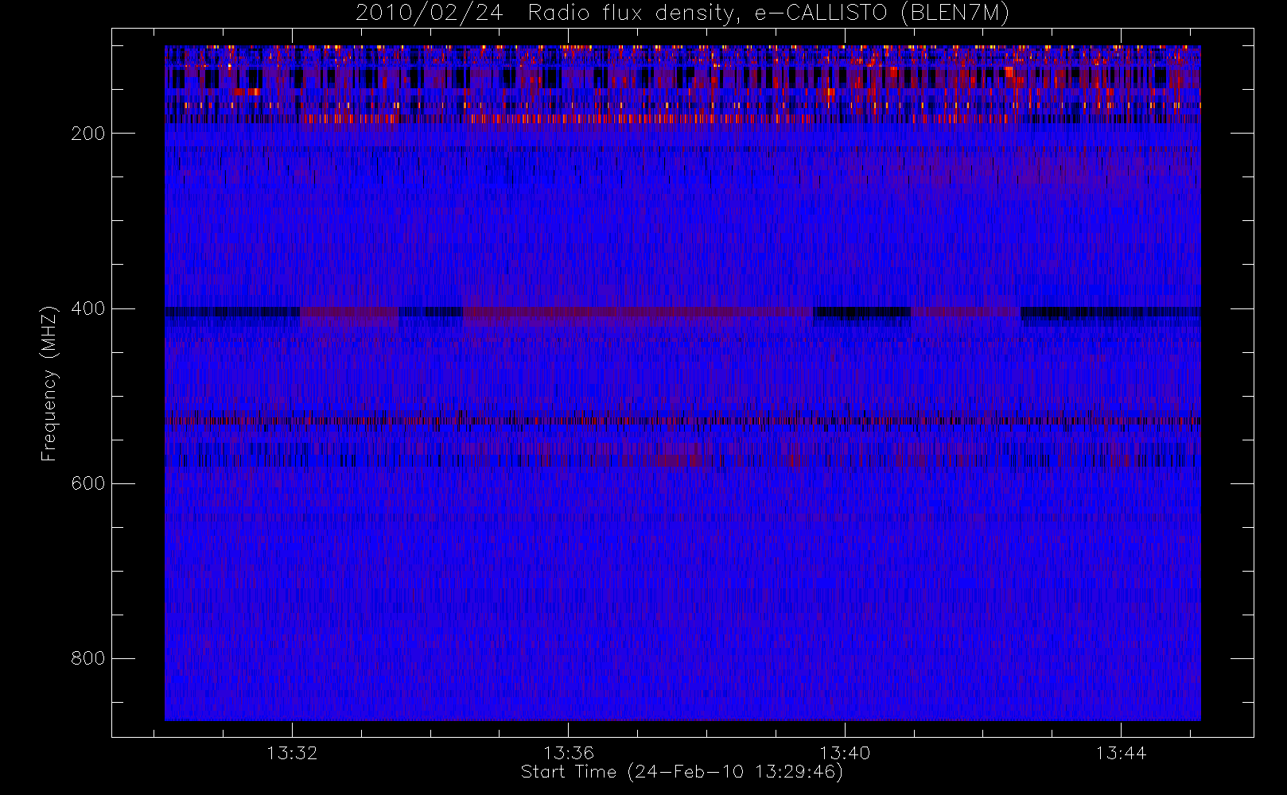Select the "200" frequency tick label
The image size is (1287, 795).
point(87,134)
